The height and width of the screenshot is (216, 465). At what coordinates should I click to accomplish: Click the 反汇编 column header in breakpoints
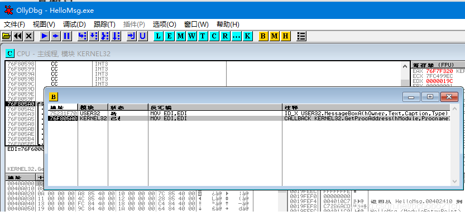pos(215,107)
